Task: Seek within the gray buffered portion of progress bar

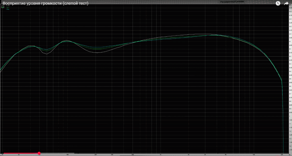Action: 57,153
